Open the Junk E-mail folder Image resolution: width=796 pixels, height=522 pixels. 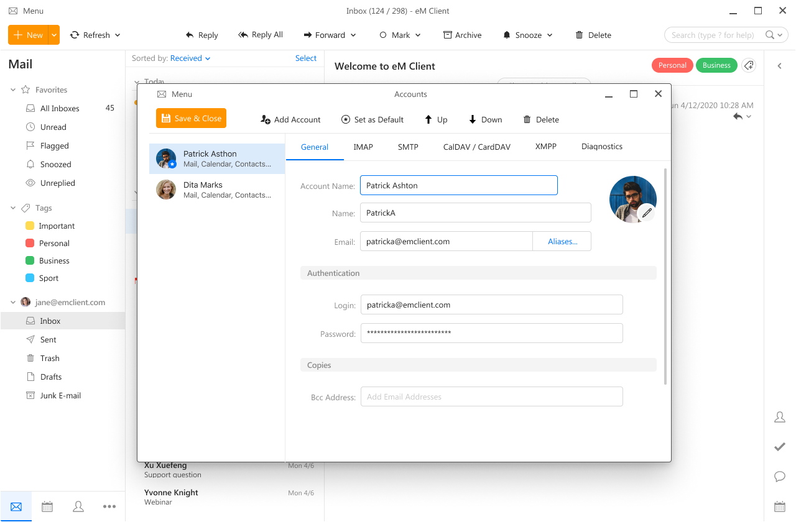[x=62, y=395]
